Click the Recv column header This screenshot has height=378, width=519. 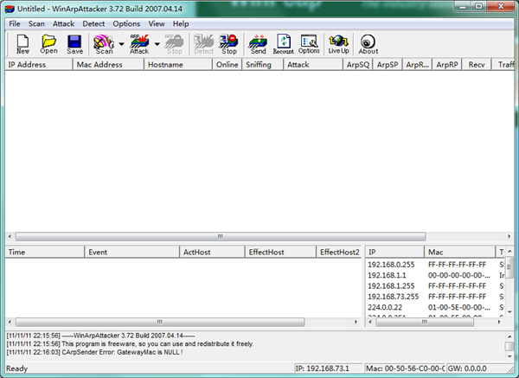coord(477,65)
